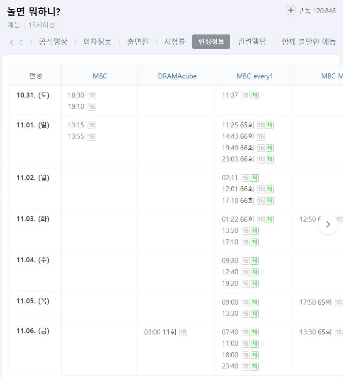Click the 11:25 65회 schedule entry
This screenshot has height=378, width=343.
[x=248, y=125]
